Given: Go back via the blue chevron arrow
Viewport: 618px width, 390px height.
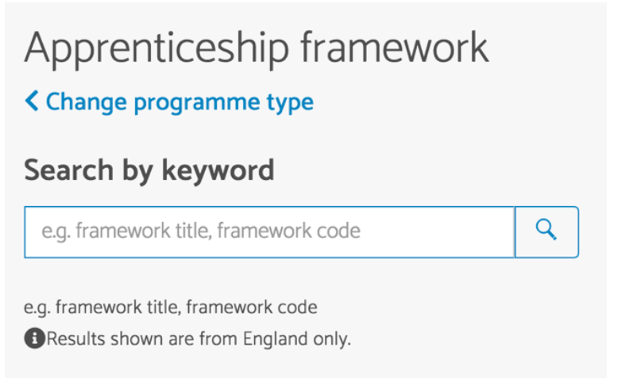Looking at the screenshot, I should pos(32,101).
